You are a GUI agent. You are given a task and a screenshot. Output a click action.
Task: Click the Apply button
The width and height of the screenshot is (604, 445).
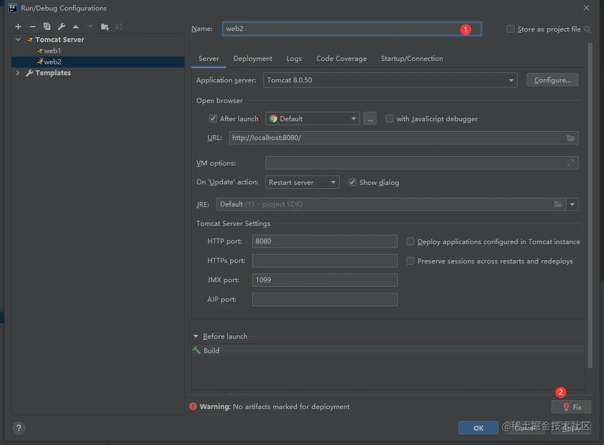point(571,428)
